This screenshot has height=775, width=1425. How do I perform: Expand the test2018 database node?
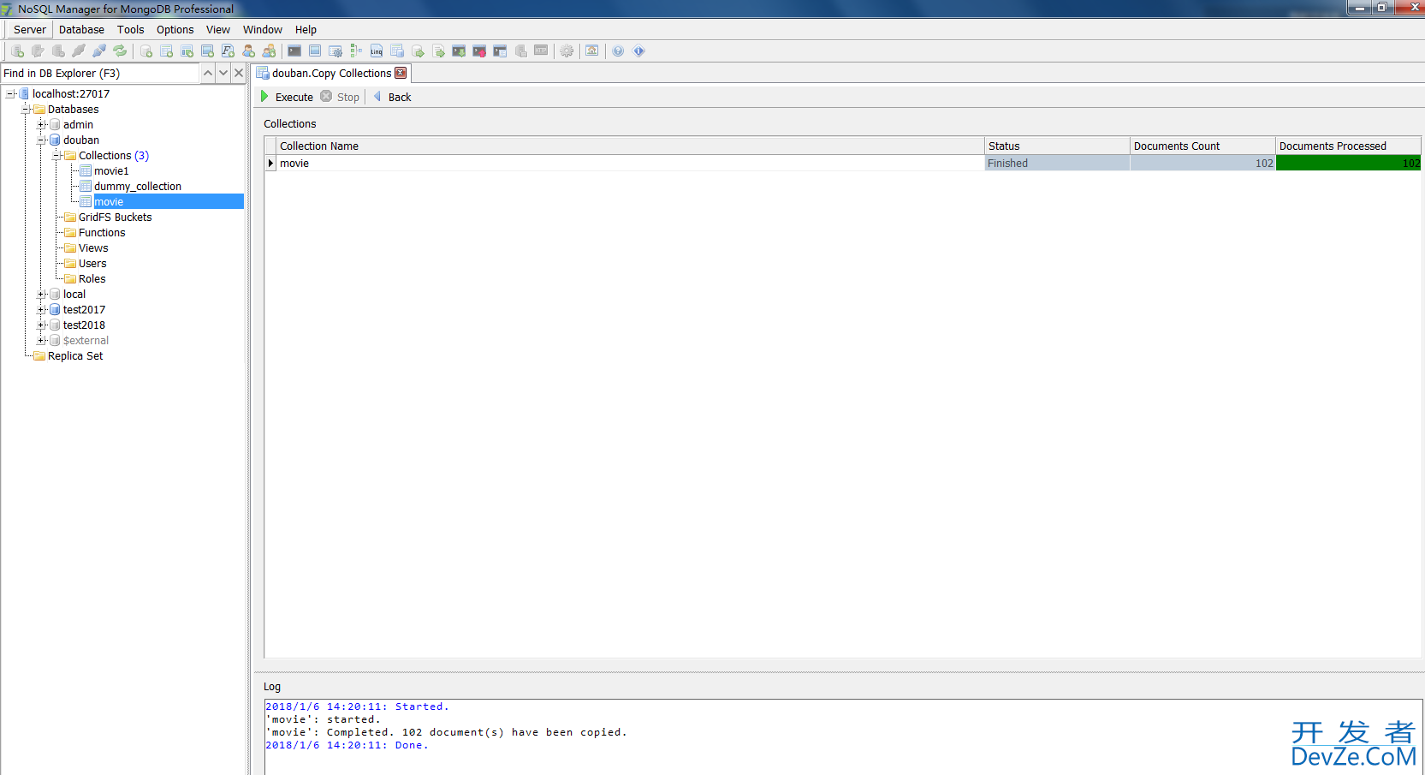point(41,325)
